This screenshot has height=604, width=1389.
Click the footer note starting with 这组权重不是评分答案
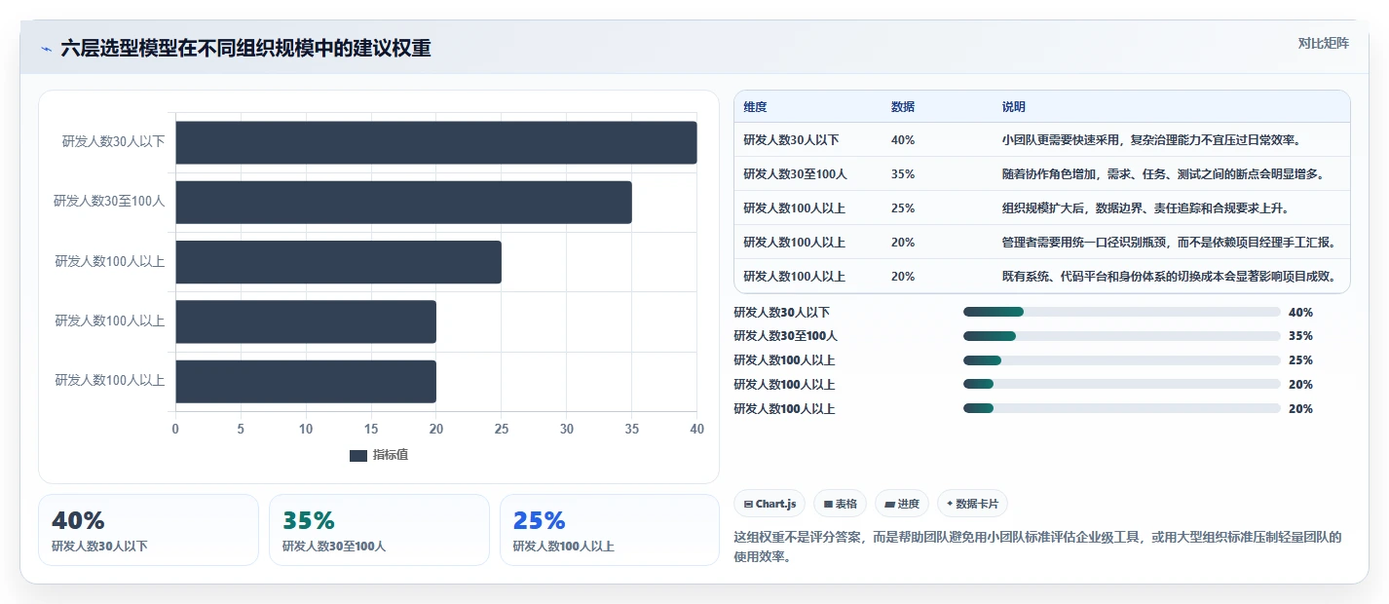point(1037,547)
